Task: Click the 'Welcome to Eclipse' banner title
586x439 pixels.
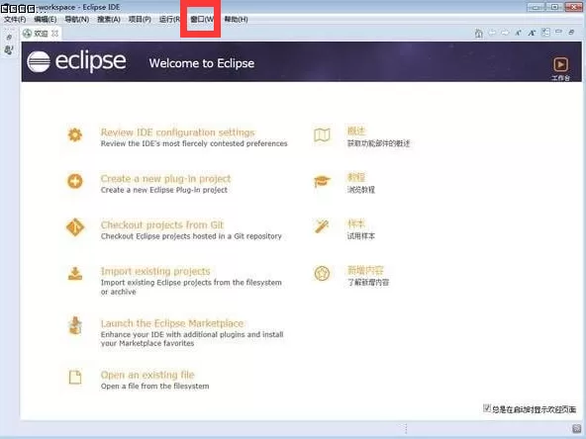Action: click(202, 63)
